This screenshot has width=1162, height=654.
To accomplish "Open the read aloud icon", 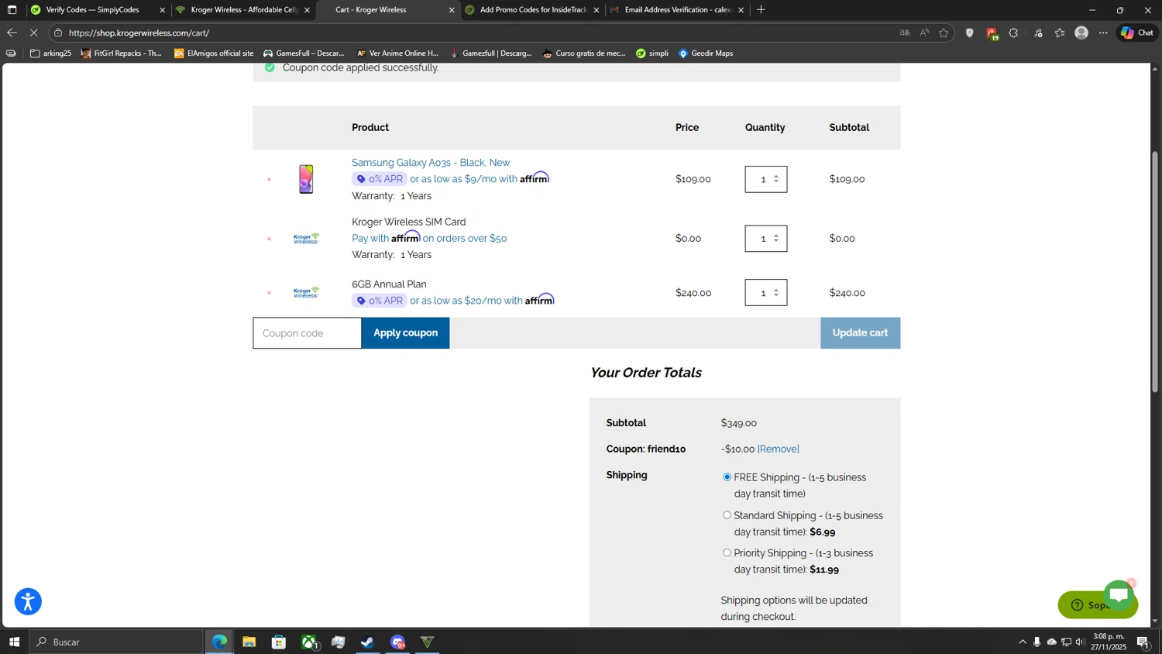I will 924,33.
